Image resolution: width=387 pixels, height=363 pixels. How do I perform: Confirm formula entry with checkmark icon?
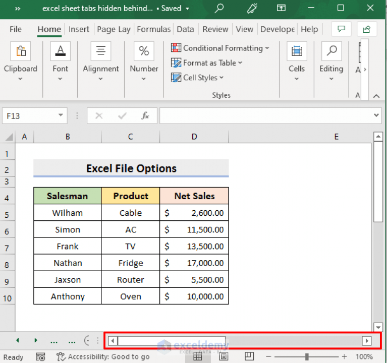coord(122,115)
